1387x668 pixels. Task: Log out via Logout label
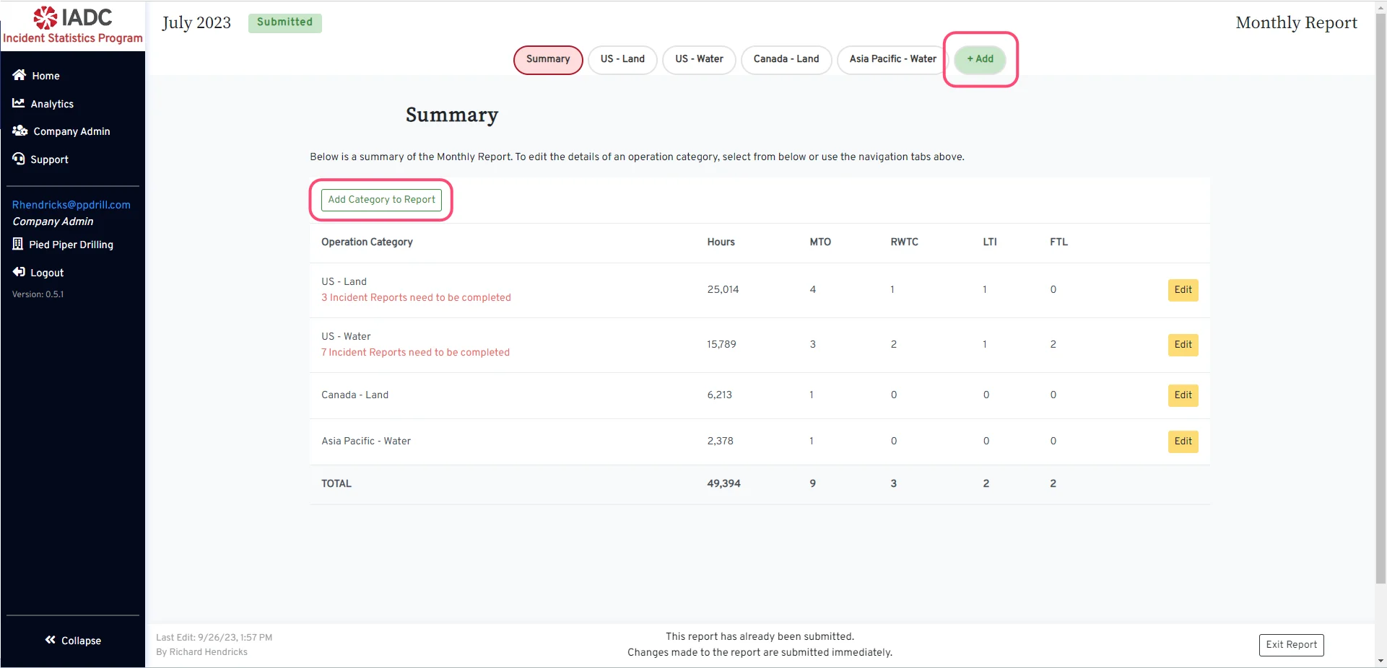(47, 273)
